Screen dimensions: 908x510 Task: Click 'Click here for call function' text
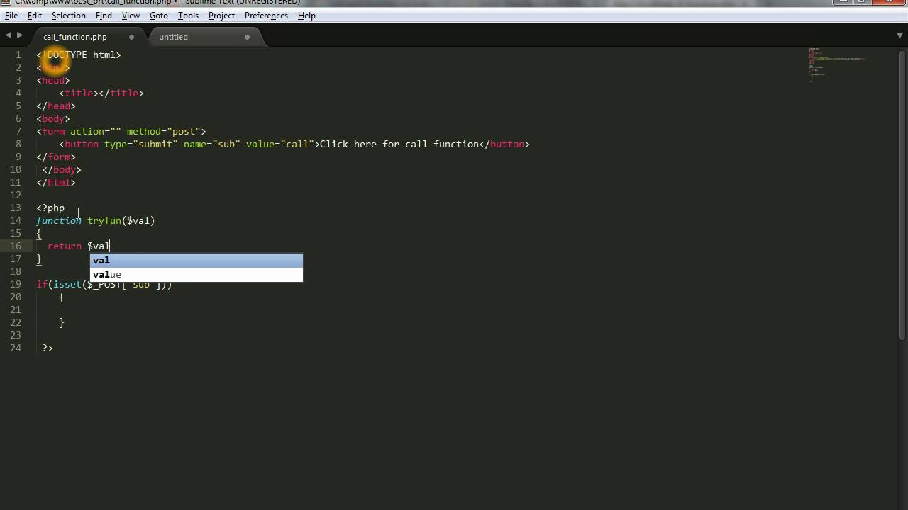point(399,144)
